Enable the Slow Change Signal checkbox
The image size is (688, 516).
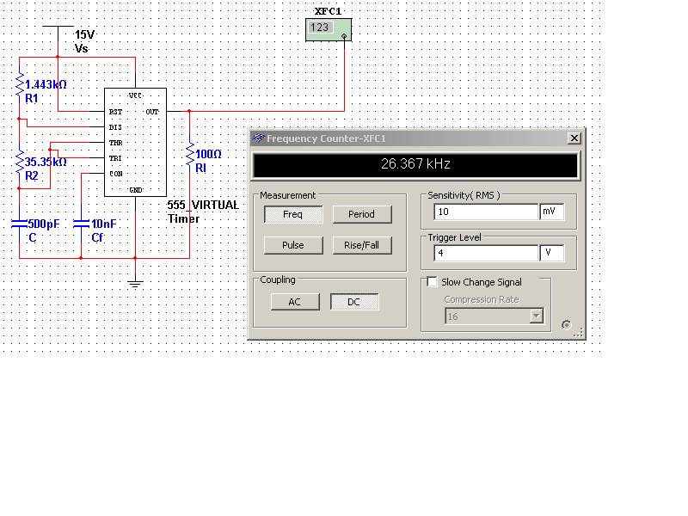click(x=432, y=282)
